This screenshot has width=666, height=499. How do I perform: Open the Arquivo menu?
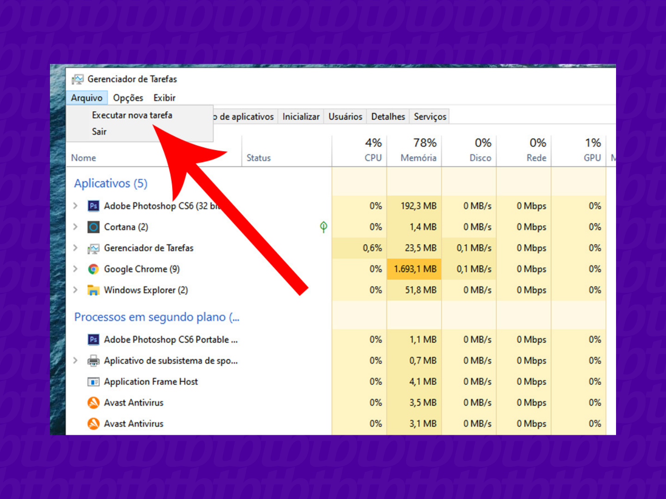[86, 98]
